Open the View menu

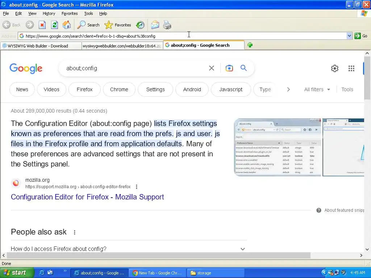tap(32, 13)
